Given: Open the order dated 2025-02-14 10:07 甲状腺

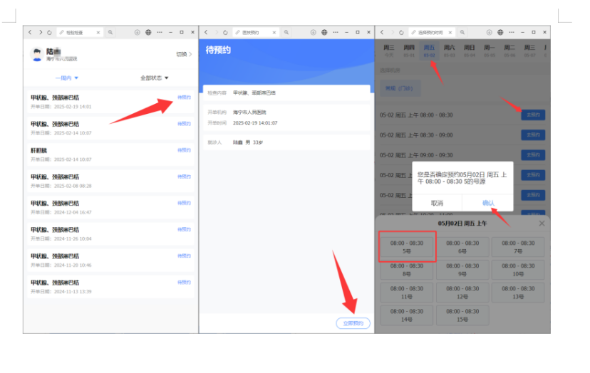Looking at the screenshot, I should [110, 128].
